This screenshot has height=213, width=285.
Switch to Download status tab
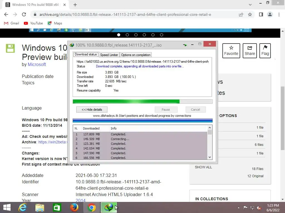(86, 55)
